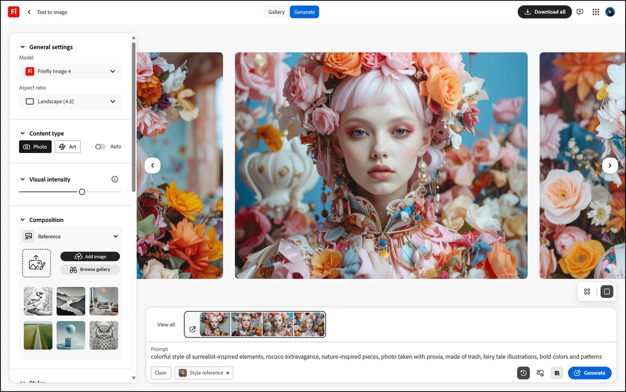Go back using the arrow beside Text to image

click(x=29, y=12)
